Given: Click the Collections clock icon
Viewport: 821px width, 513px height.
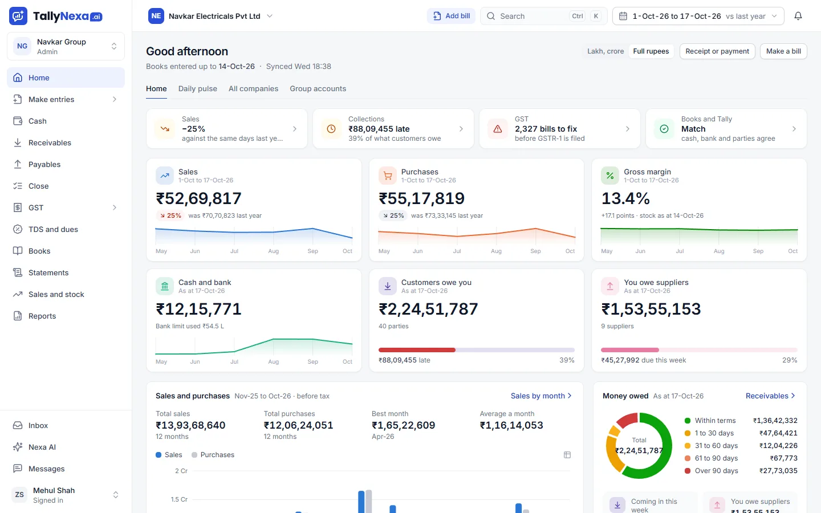Looking at the screenshot, I should click(x=331, y=129).
